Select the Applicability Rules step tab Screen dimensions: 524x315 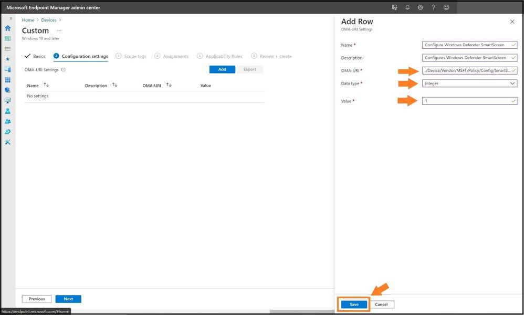point(219,56)
